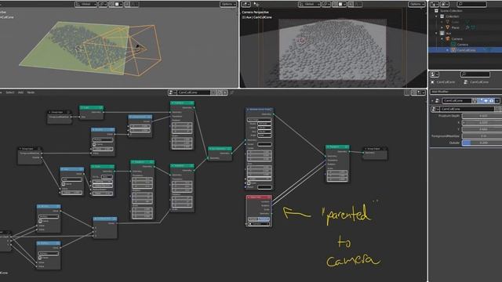Open snapping options dropdown in left viewport
The image size is (502, 282).
click(118, 4)
